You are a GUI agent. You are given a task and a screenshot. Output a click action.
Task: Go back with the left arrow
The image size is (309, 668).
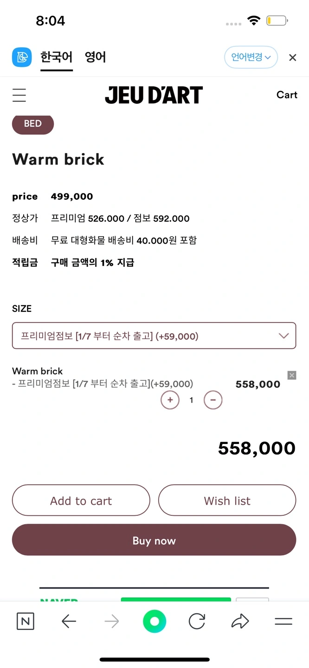69,621
